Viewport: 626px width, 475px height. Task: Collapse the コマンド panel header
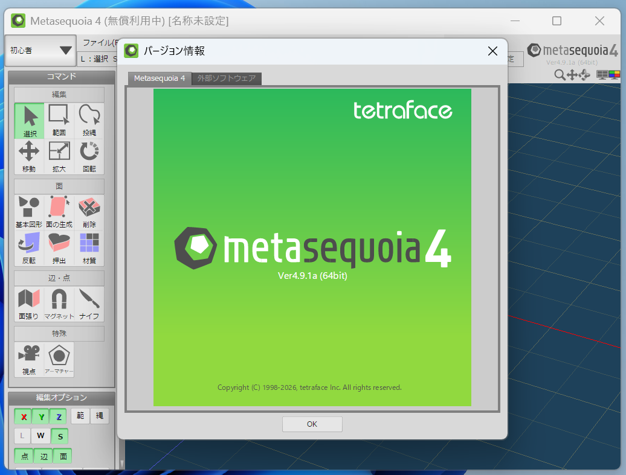coord(62,77)
